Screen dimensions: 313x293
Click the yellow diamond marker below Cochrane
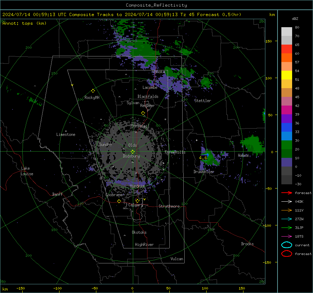point(119,201)
